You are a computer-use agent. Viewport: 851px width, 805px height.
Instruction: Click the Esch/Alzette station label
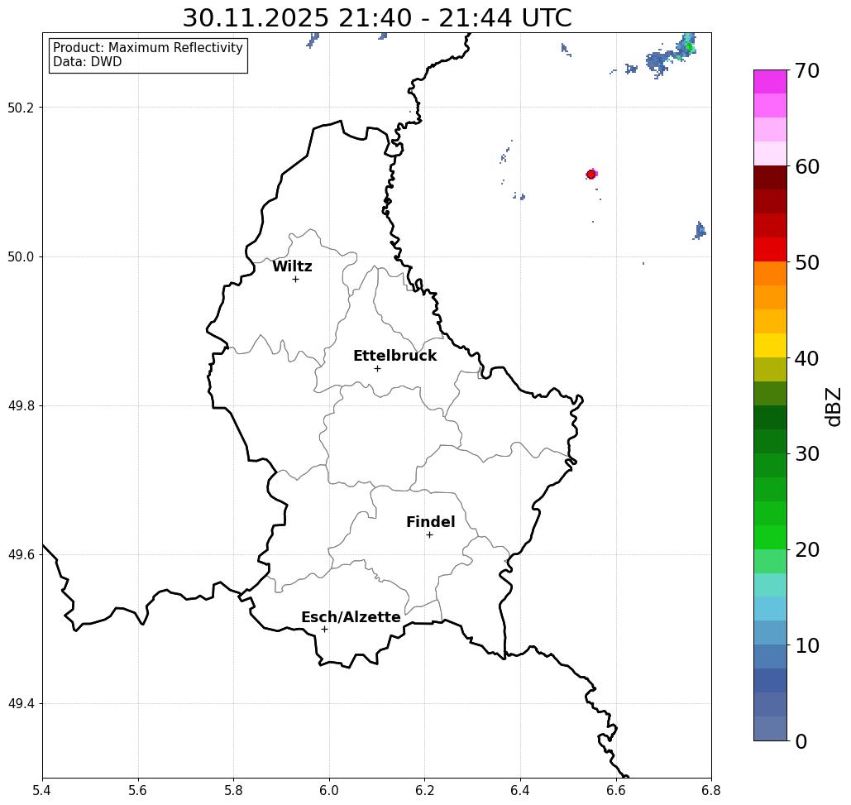click(351, 617)
